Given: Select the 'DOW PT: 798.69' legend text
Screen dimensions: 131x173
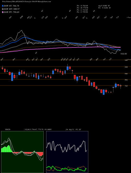Looking at the screenshot, I should (x=12, y=12).
